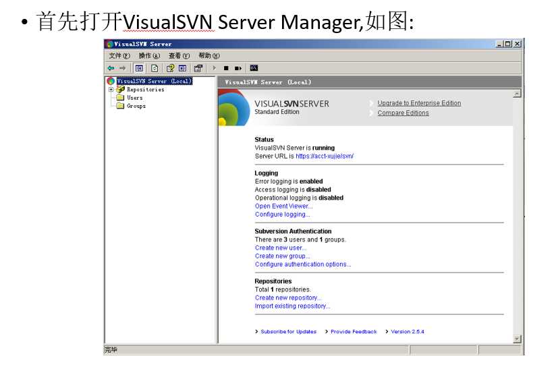Click 'Error logging is enabled' text
This screenshot has height=367, width=554.
pyautogui.click(x=289, y=181)
